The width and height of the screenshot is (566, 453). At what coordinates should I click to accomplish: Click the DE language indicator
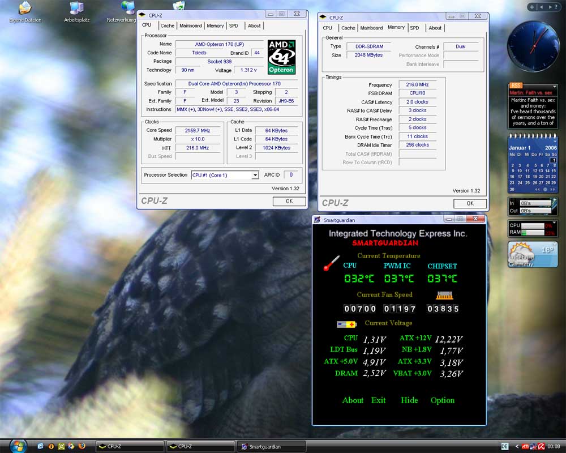coord(505,447)
